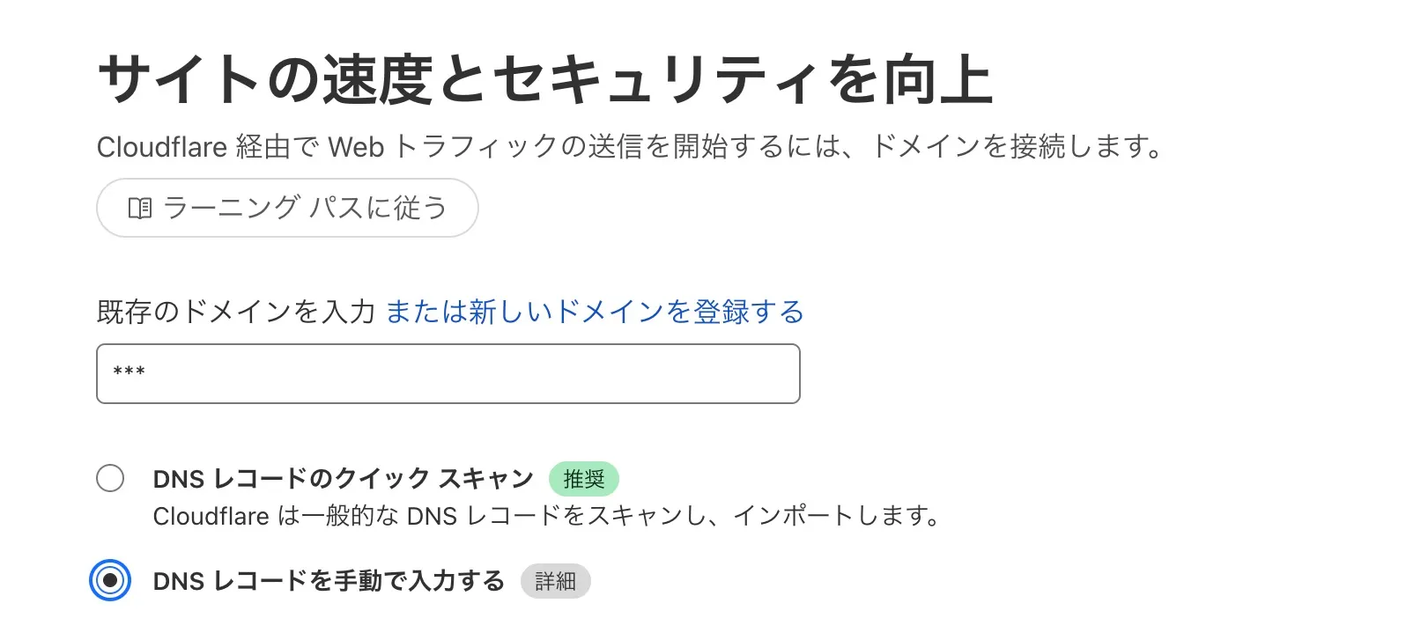Click the green 推奨 badge

coord(583,479)
